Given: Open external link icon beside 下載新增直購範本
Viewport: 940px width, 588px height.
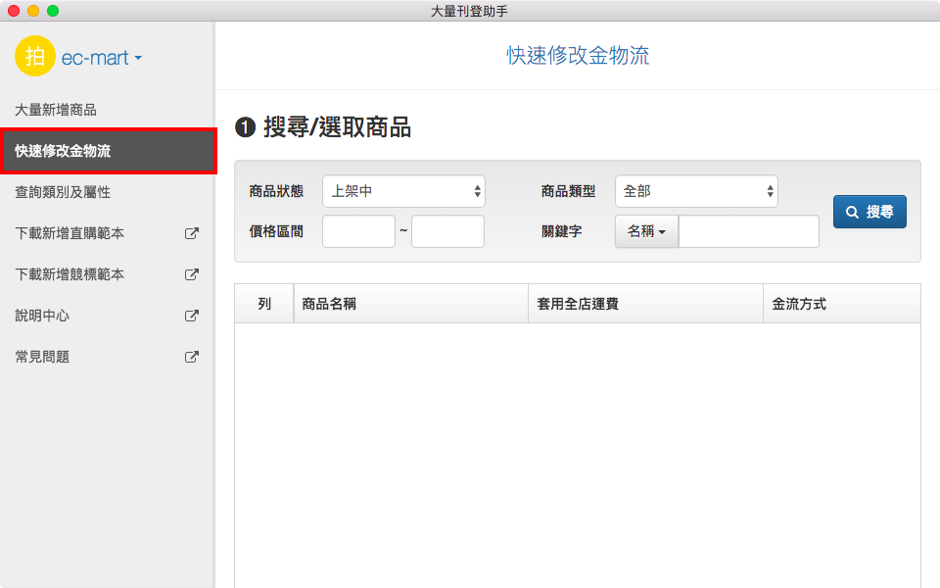Looking at the screenshot, I should (192, 234).
